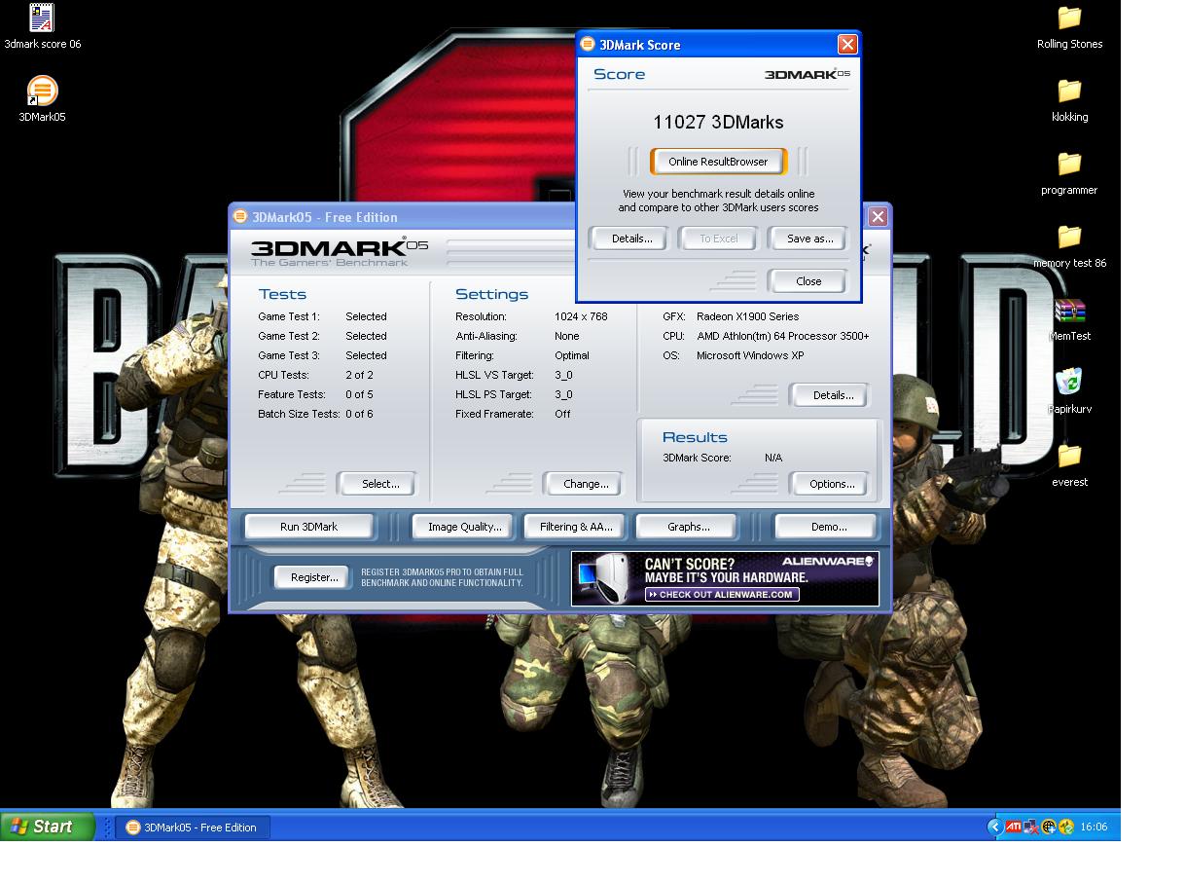This screenshot has width=1185, height=883.
Task: Open Filtering & AA... tool
Action: tap(576, 527)
